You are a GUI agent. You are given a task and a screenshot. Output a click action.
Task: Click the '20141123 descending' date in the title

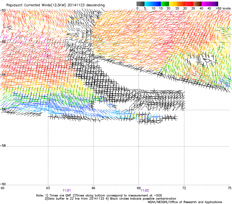click(x=86, y=5)
